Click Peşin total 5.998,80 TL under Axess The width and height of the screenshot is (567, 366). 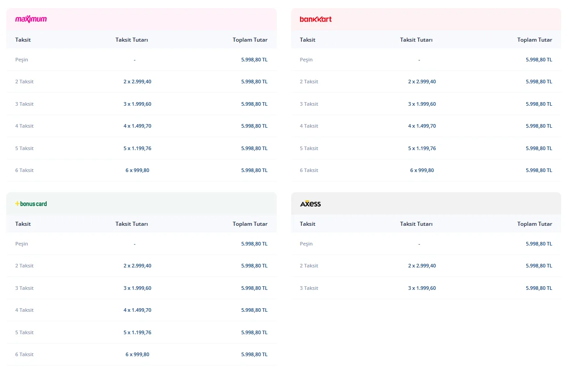pos(539,244)
